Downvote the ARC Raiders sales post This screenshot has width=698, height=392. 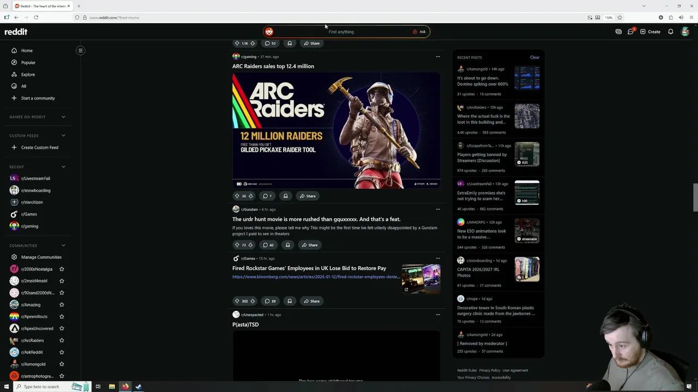250,196
